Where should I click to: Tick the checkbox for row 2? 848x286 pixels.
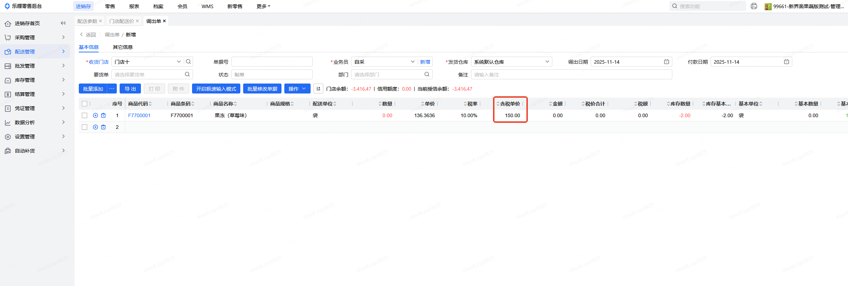(84, 127)
